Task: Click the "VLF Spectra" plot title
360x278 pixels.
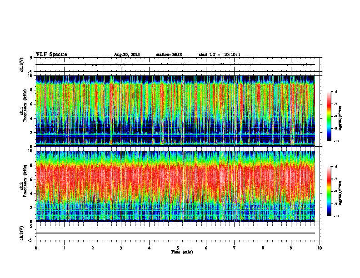Action: pos(51,55)
